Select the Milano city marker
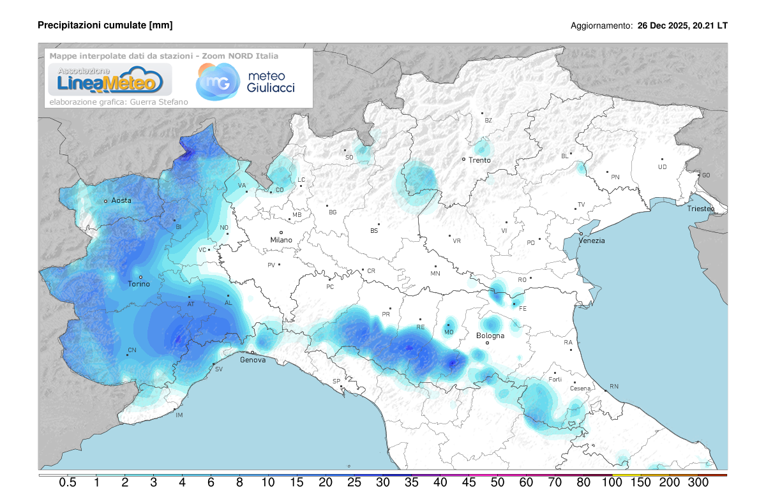This screenshot has height=504, width=766. point(281,233)
